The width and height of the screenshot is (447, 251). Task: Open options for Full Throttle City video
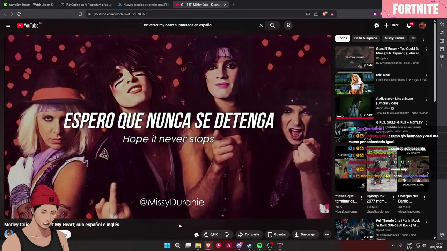tap(427, 221)
